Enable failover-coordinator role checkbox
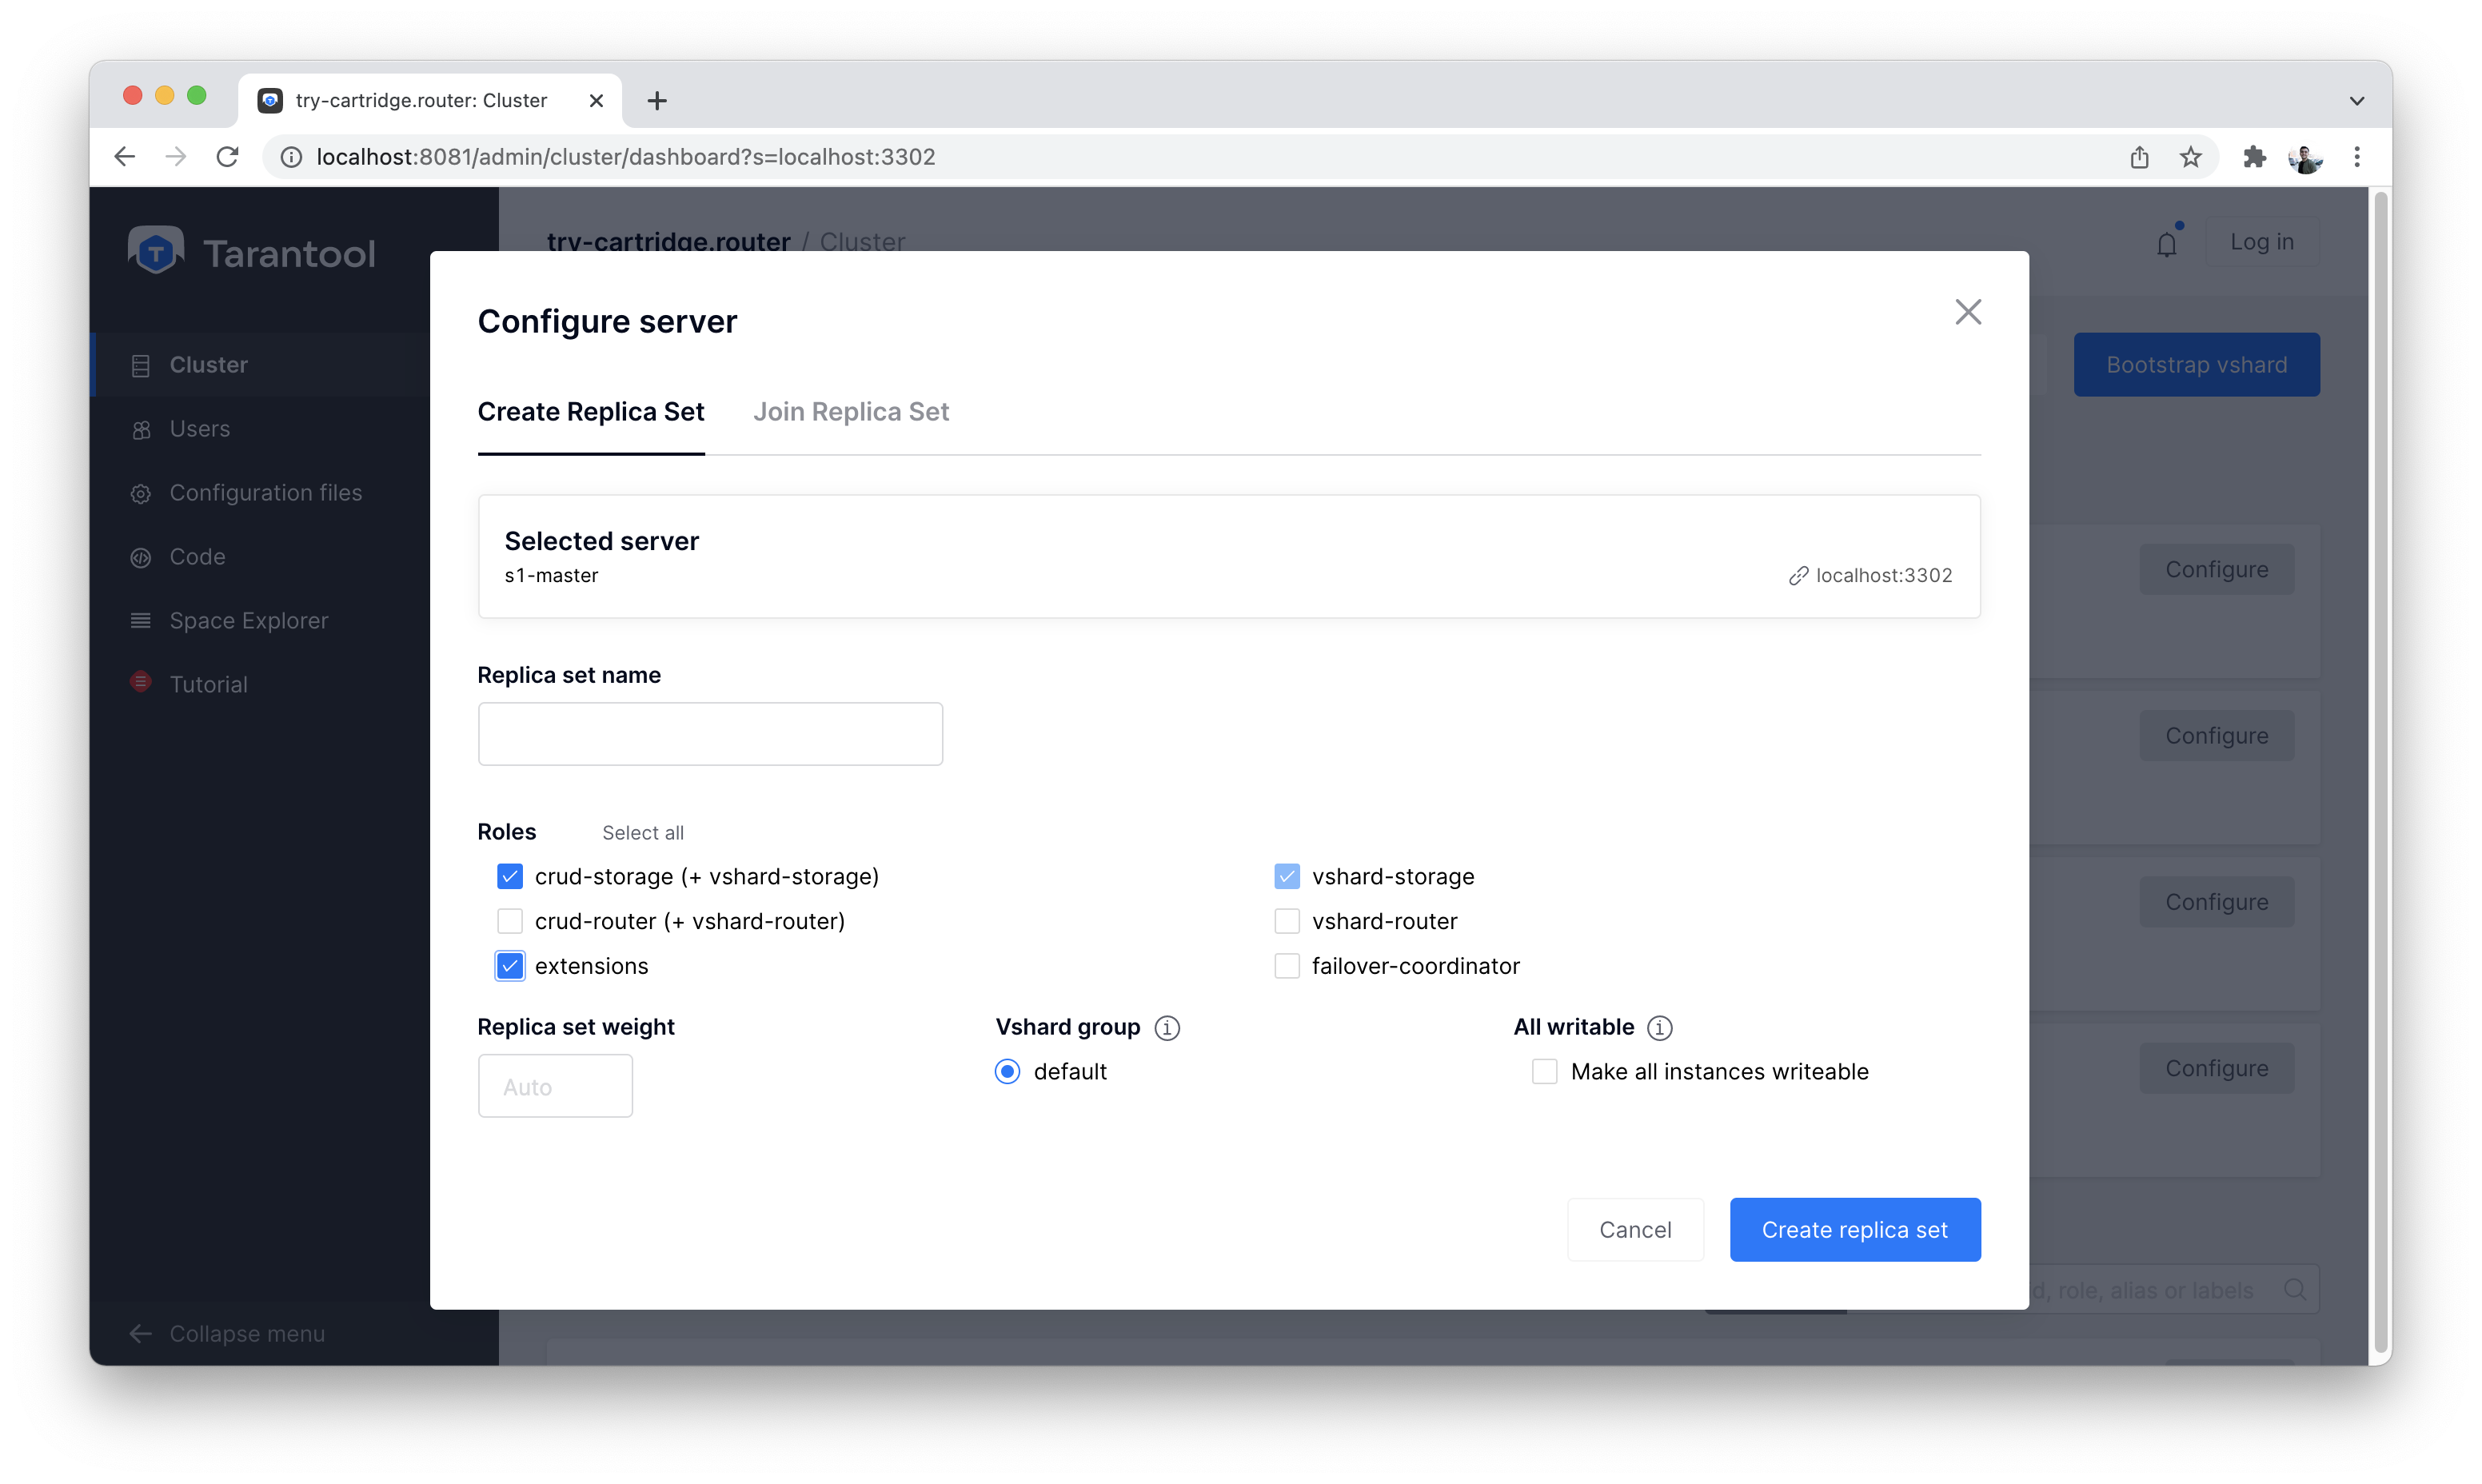Image resolution: width=2482 pixels, height=1484 pixels. pyautogui.click(x=1287, y=966)
